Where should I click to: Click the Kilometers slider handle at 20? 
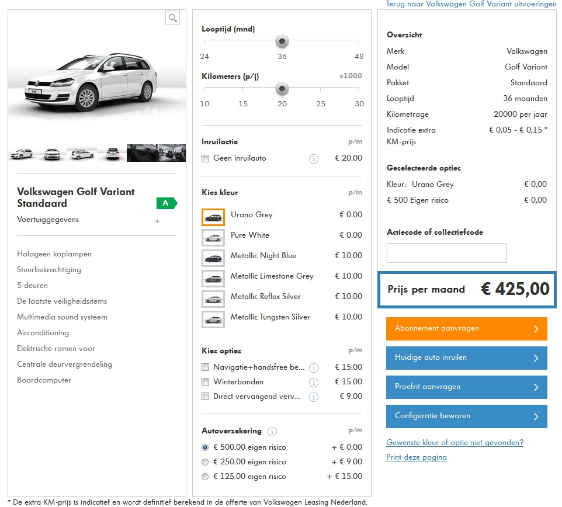point(282,89)
